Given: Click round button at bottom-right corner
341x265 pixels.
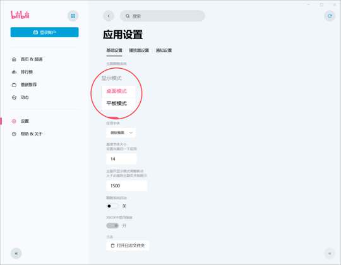Looking at the screenshot, I should coord(330,254).
